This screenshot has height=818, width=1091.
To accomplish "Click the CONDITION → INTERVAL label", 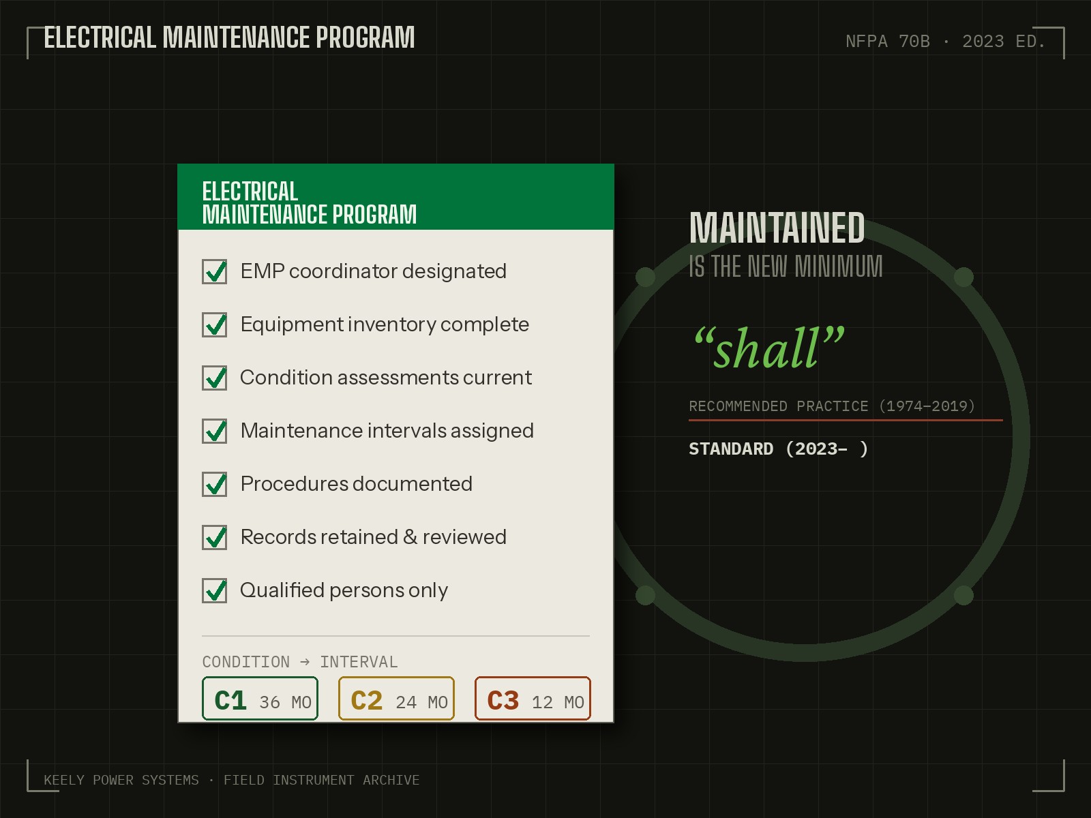I will click(x=300, y=662).
